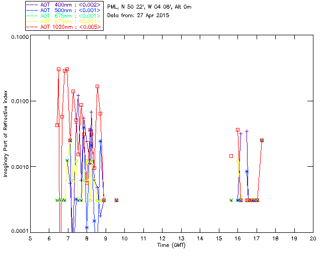322x258 pixels.
Task: Click the 'Data from: 27 Apr 2015' text
Action: tap(138, 16)
